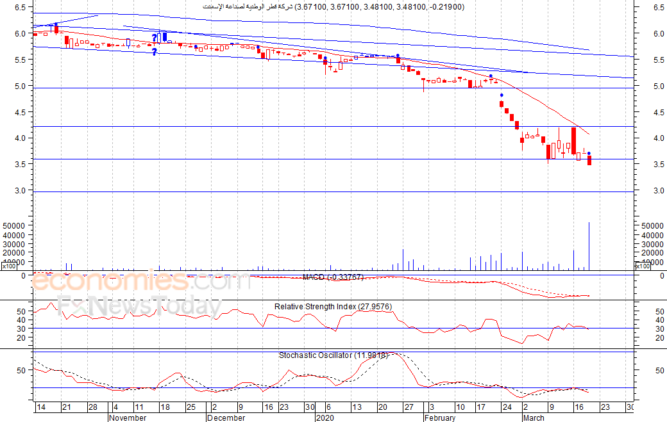The width and height of the screenshot is (667, 422).
Task: Click the 5.0 price label on right axis
Action: 659,86
